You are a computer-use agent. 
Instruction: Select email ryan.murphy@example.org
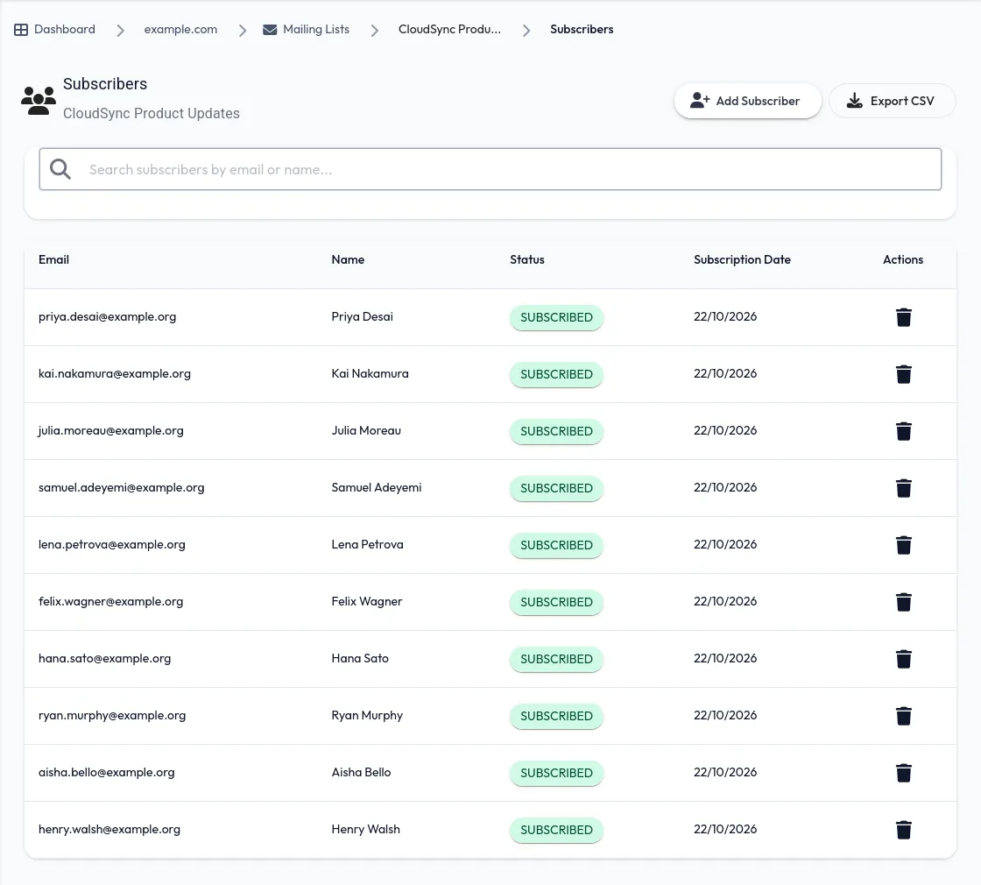(x=112, y=715)
